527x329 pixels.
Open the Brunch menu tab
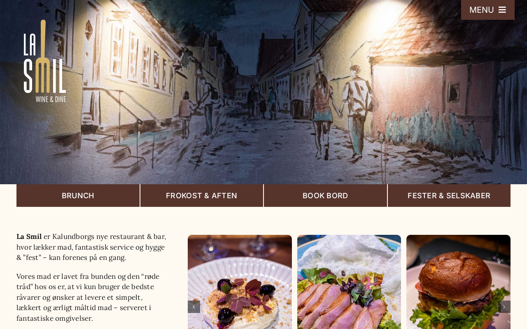78,196
